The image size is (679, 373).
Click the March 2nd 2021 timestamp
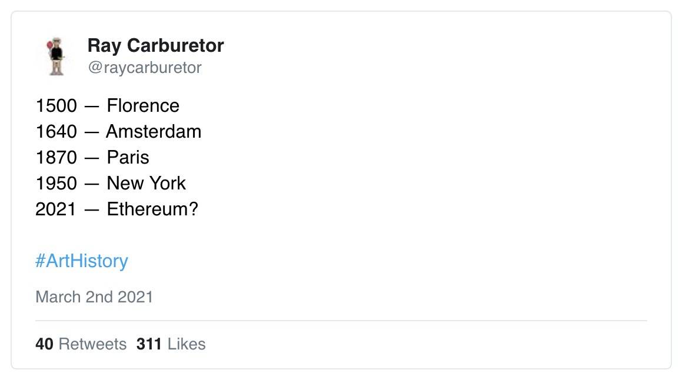pos(94,297)
